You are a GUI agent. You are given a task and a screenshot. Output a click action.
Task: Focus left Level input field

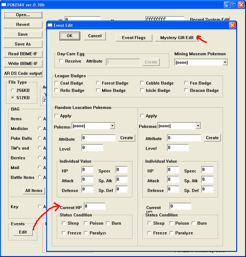92,148
